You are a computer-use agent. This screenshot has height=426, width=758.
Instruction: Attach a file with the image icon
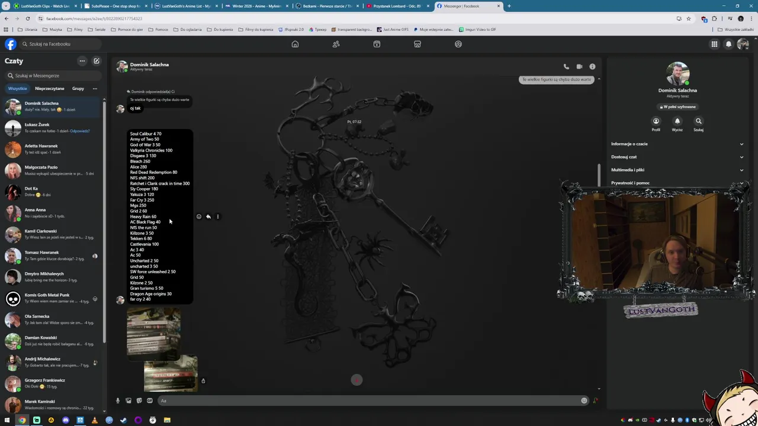click(x=129, y=401)
